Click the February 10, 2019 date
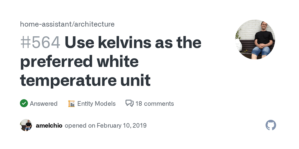Image resolution: width=299 pixels, height=149 pixels. pos(122,126)
